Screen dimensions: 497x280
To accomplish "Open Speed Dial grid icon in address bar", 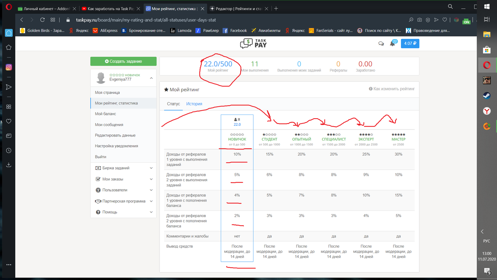I will point(53,19).
